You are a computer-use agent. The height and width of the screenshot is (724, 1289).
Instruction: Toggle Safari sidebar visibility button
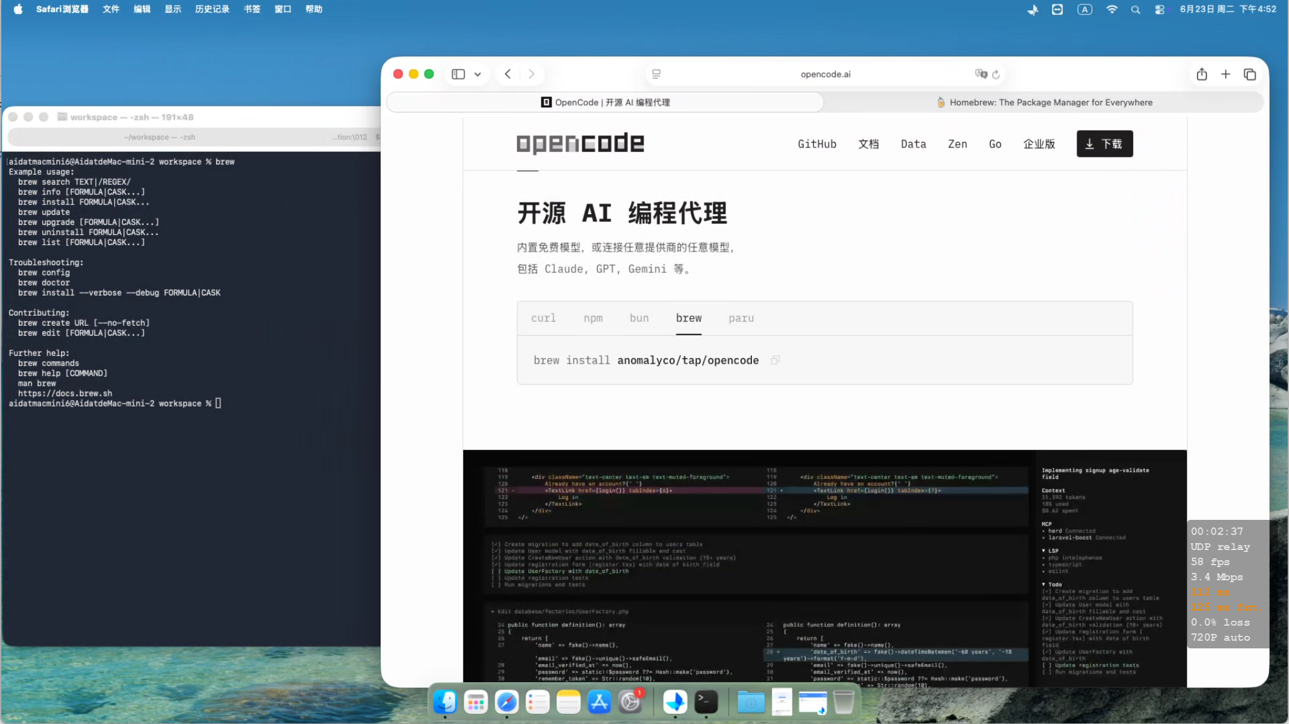458,74
